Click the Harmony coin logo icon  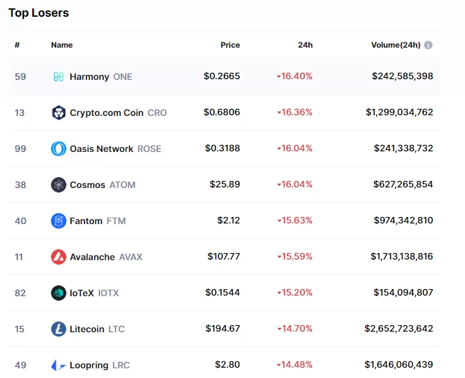pyautogui.click(x=59, y=77)
